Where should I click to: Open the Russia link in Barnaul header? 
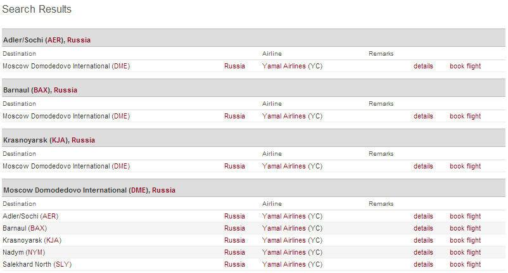coord(65,90)
